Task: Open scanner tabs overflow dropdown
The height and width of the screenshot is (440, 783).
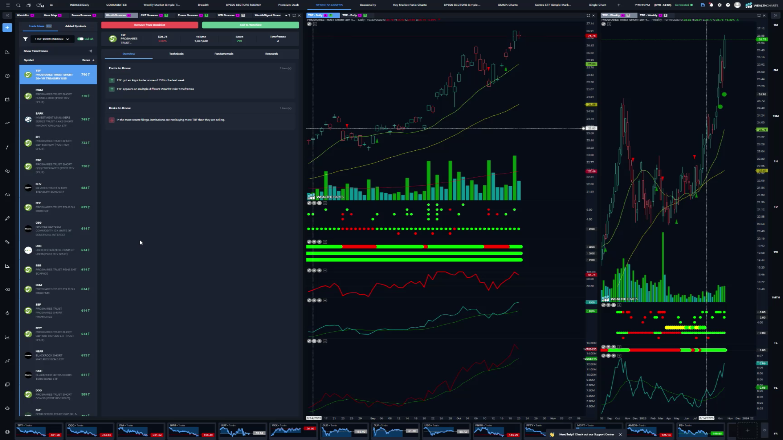Action: 286,15
